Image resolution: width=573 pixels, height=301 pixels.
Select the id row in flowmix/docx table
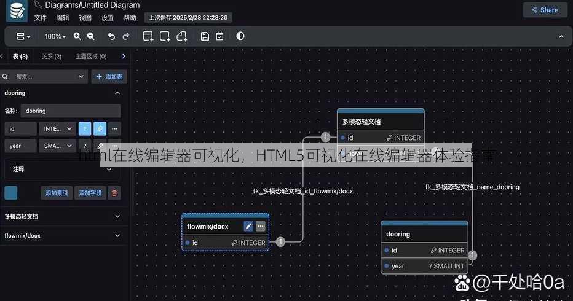(x=226, y=243)
